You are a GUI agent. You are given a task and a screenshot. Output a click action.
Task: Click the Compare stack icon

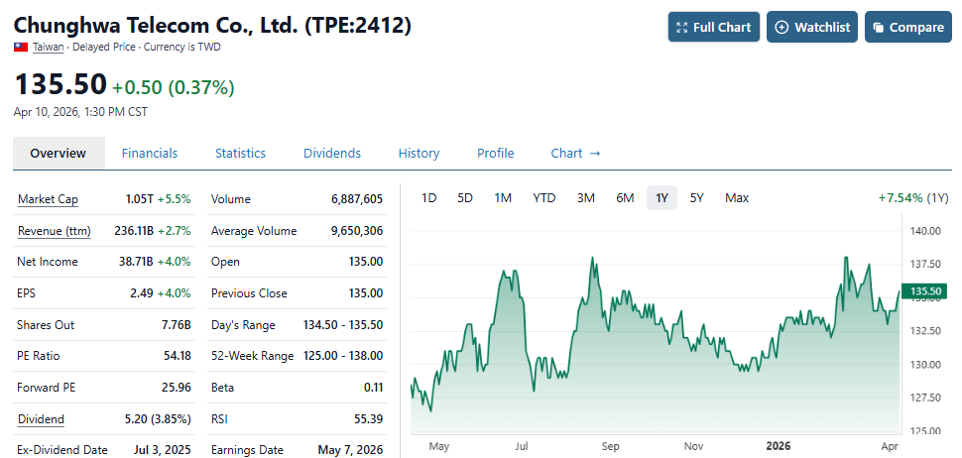coord(877,28)
